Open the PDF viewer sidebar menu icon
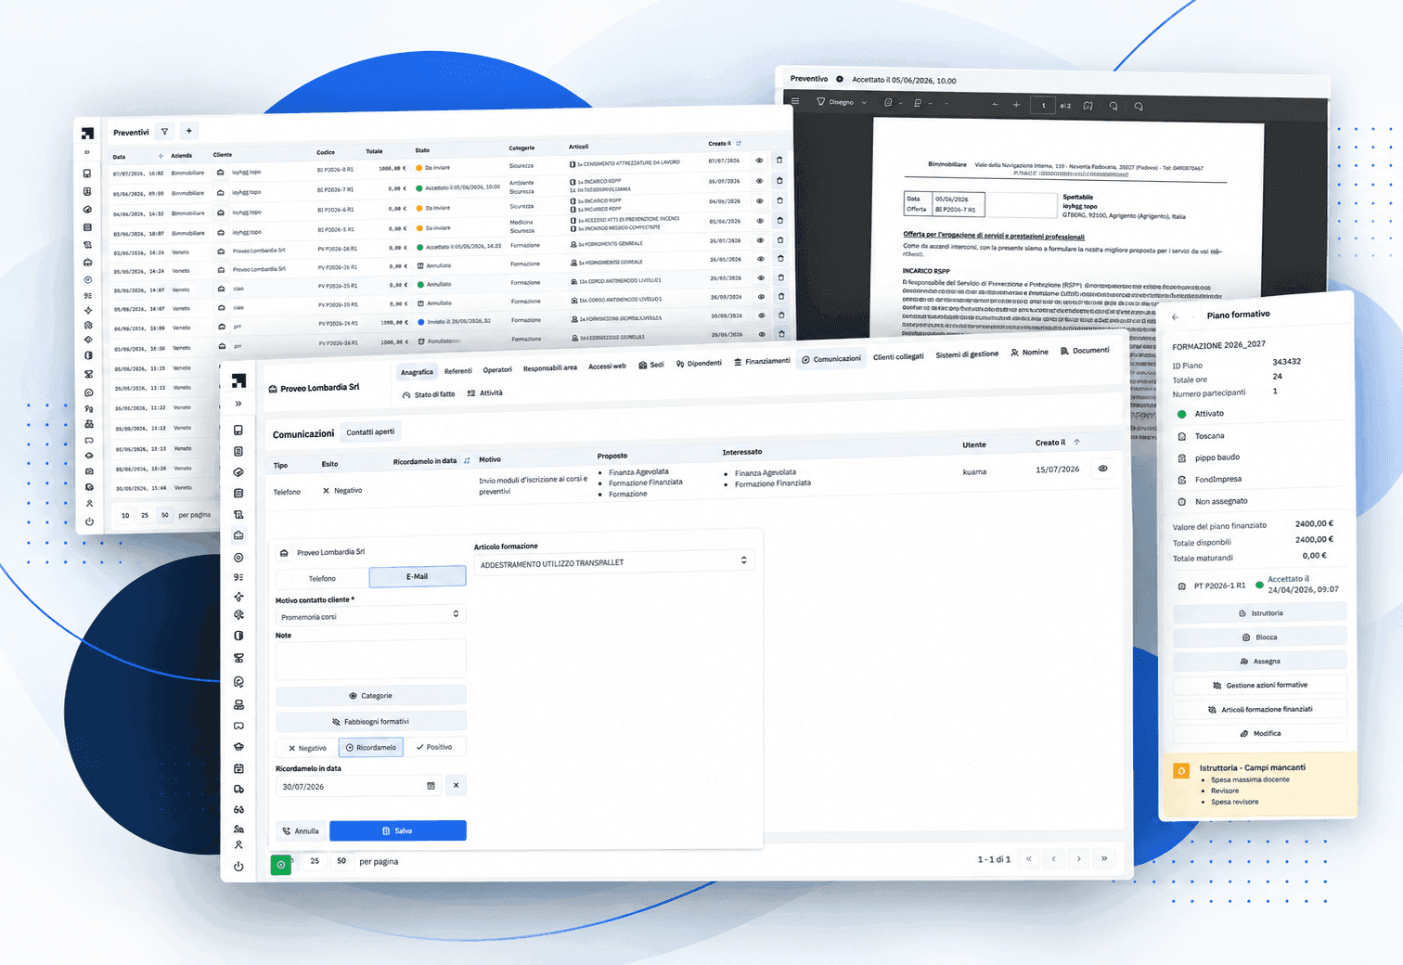 point(794,101)
